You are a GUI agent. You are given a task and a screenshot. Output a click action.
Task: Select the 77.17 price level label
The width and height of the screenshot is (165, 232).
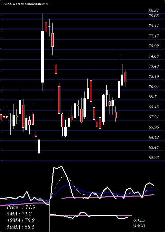(154, 36)
